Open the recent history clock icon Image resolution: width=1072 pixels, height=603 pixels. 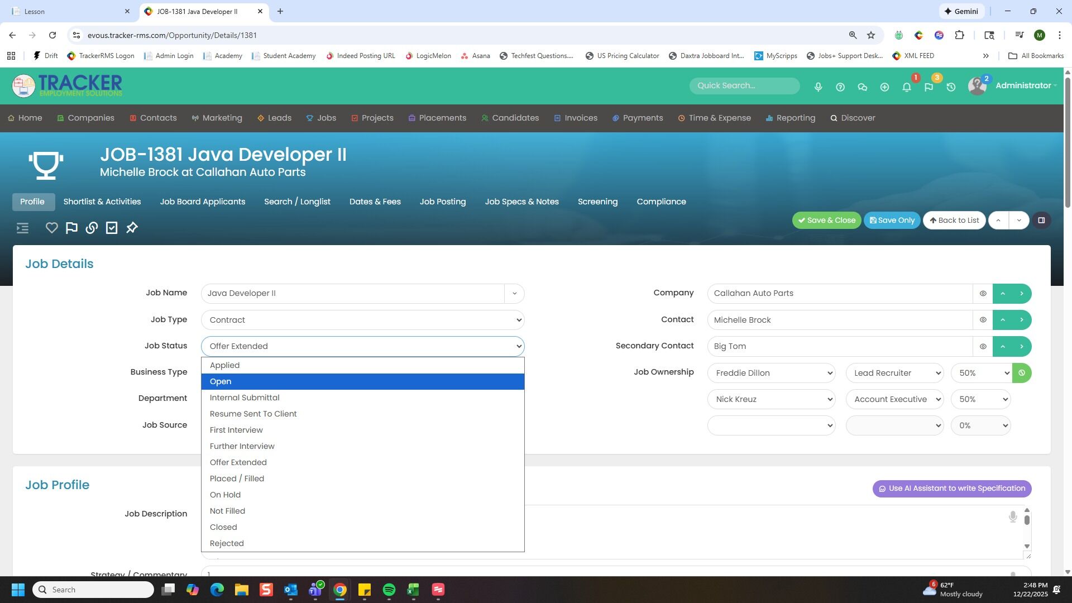951,87
